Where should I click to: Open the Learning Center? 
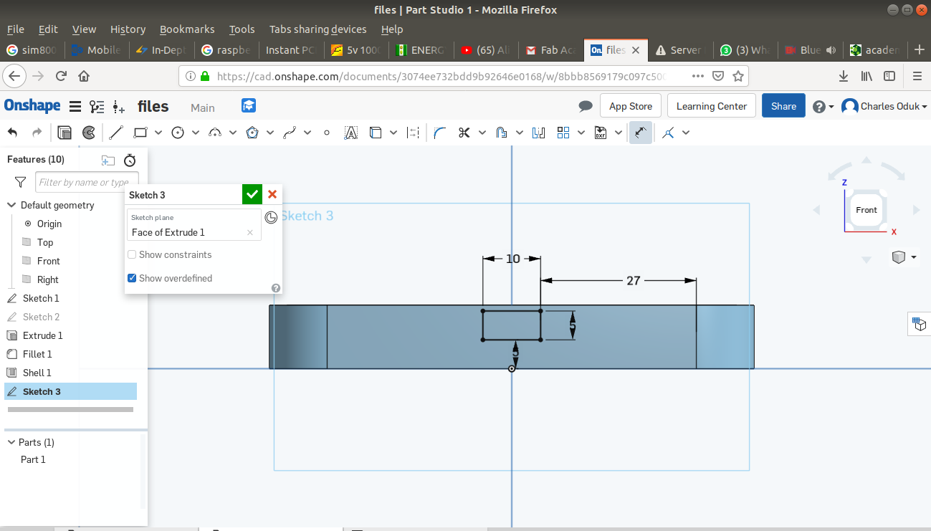tap(712, 106)
